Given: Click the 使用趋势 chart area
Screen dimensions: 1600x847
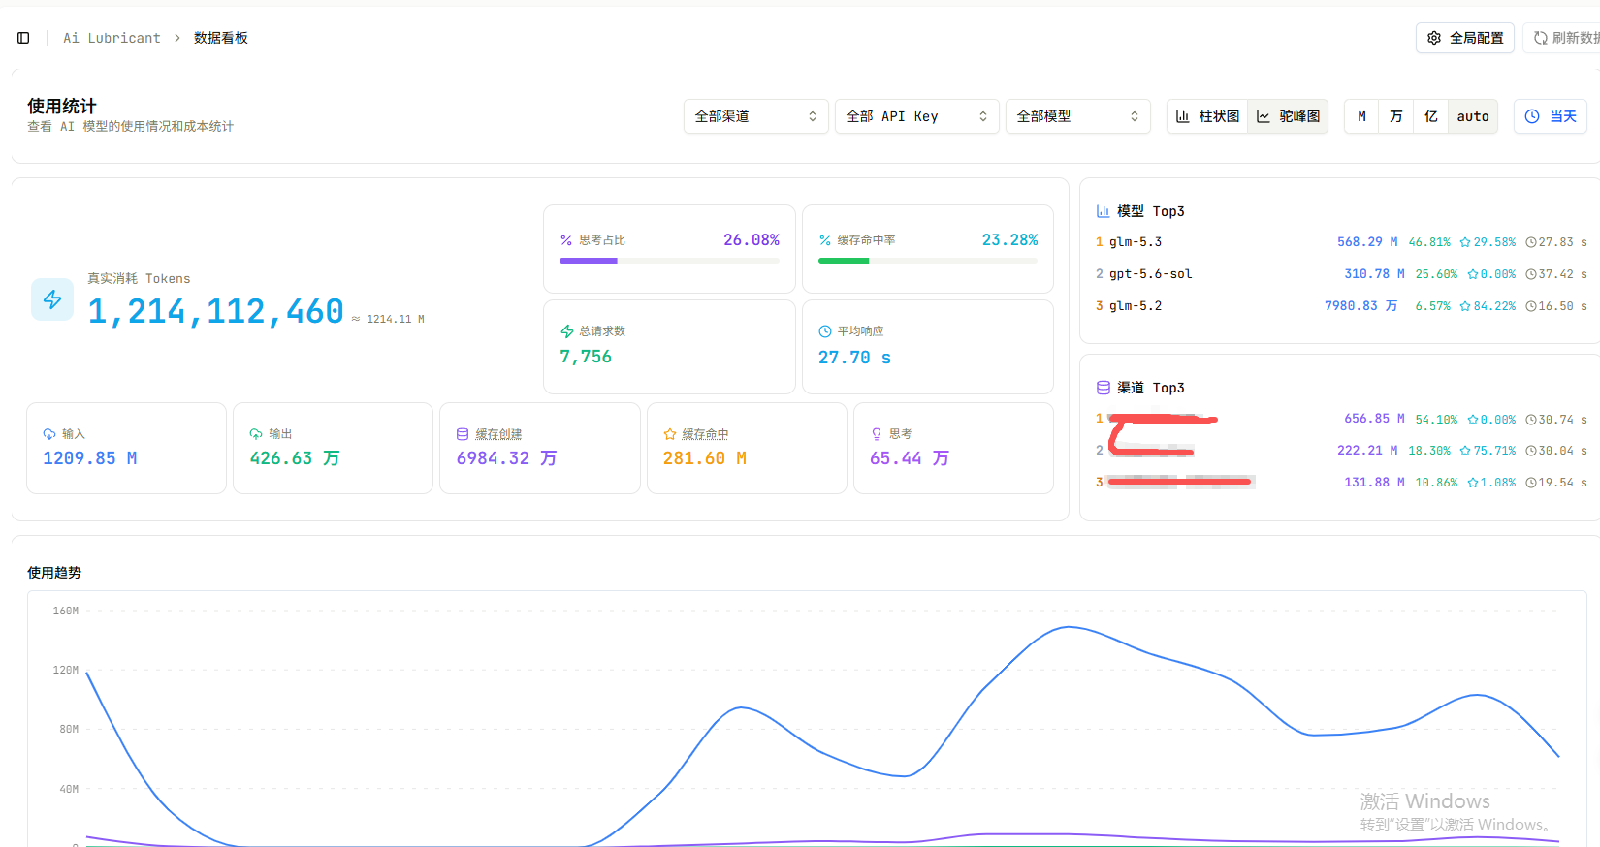Looking at the screenshot, I should [807, 719].
